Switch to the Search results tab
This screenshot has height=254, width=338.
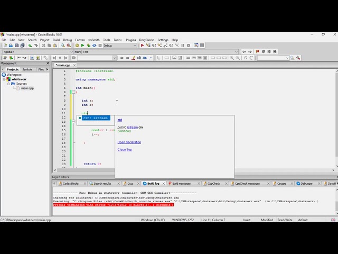coord(102,184)
